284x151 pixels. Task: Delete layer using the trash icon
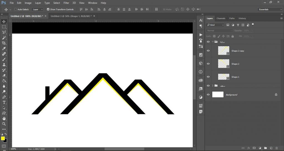277,148
